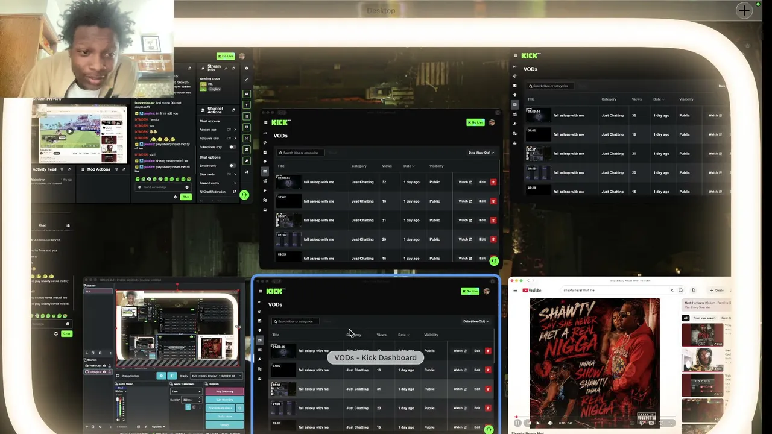The image size is (772, 434).
Task: Open the Fade transition dropdown in OBS
Action: pyautogui.click(x=187, y=391)
